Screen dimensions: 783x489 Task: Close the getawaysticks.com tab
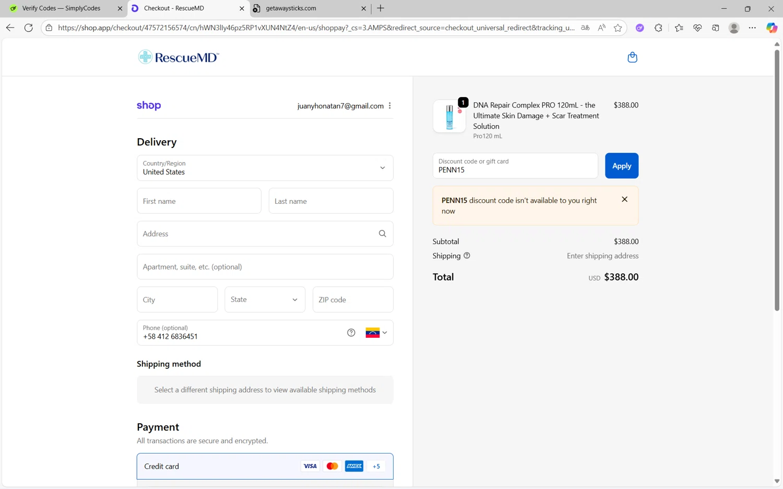tap(364, 8)
